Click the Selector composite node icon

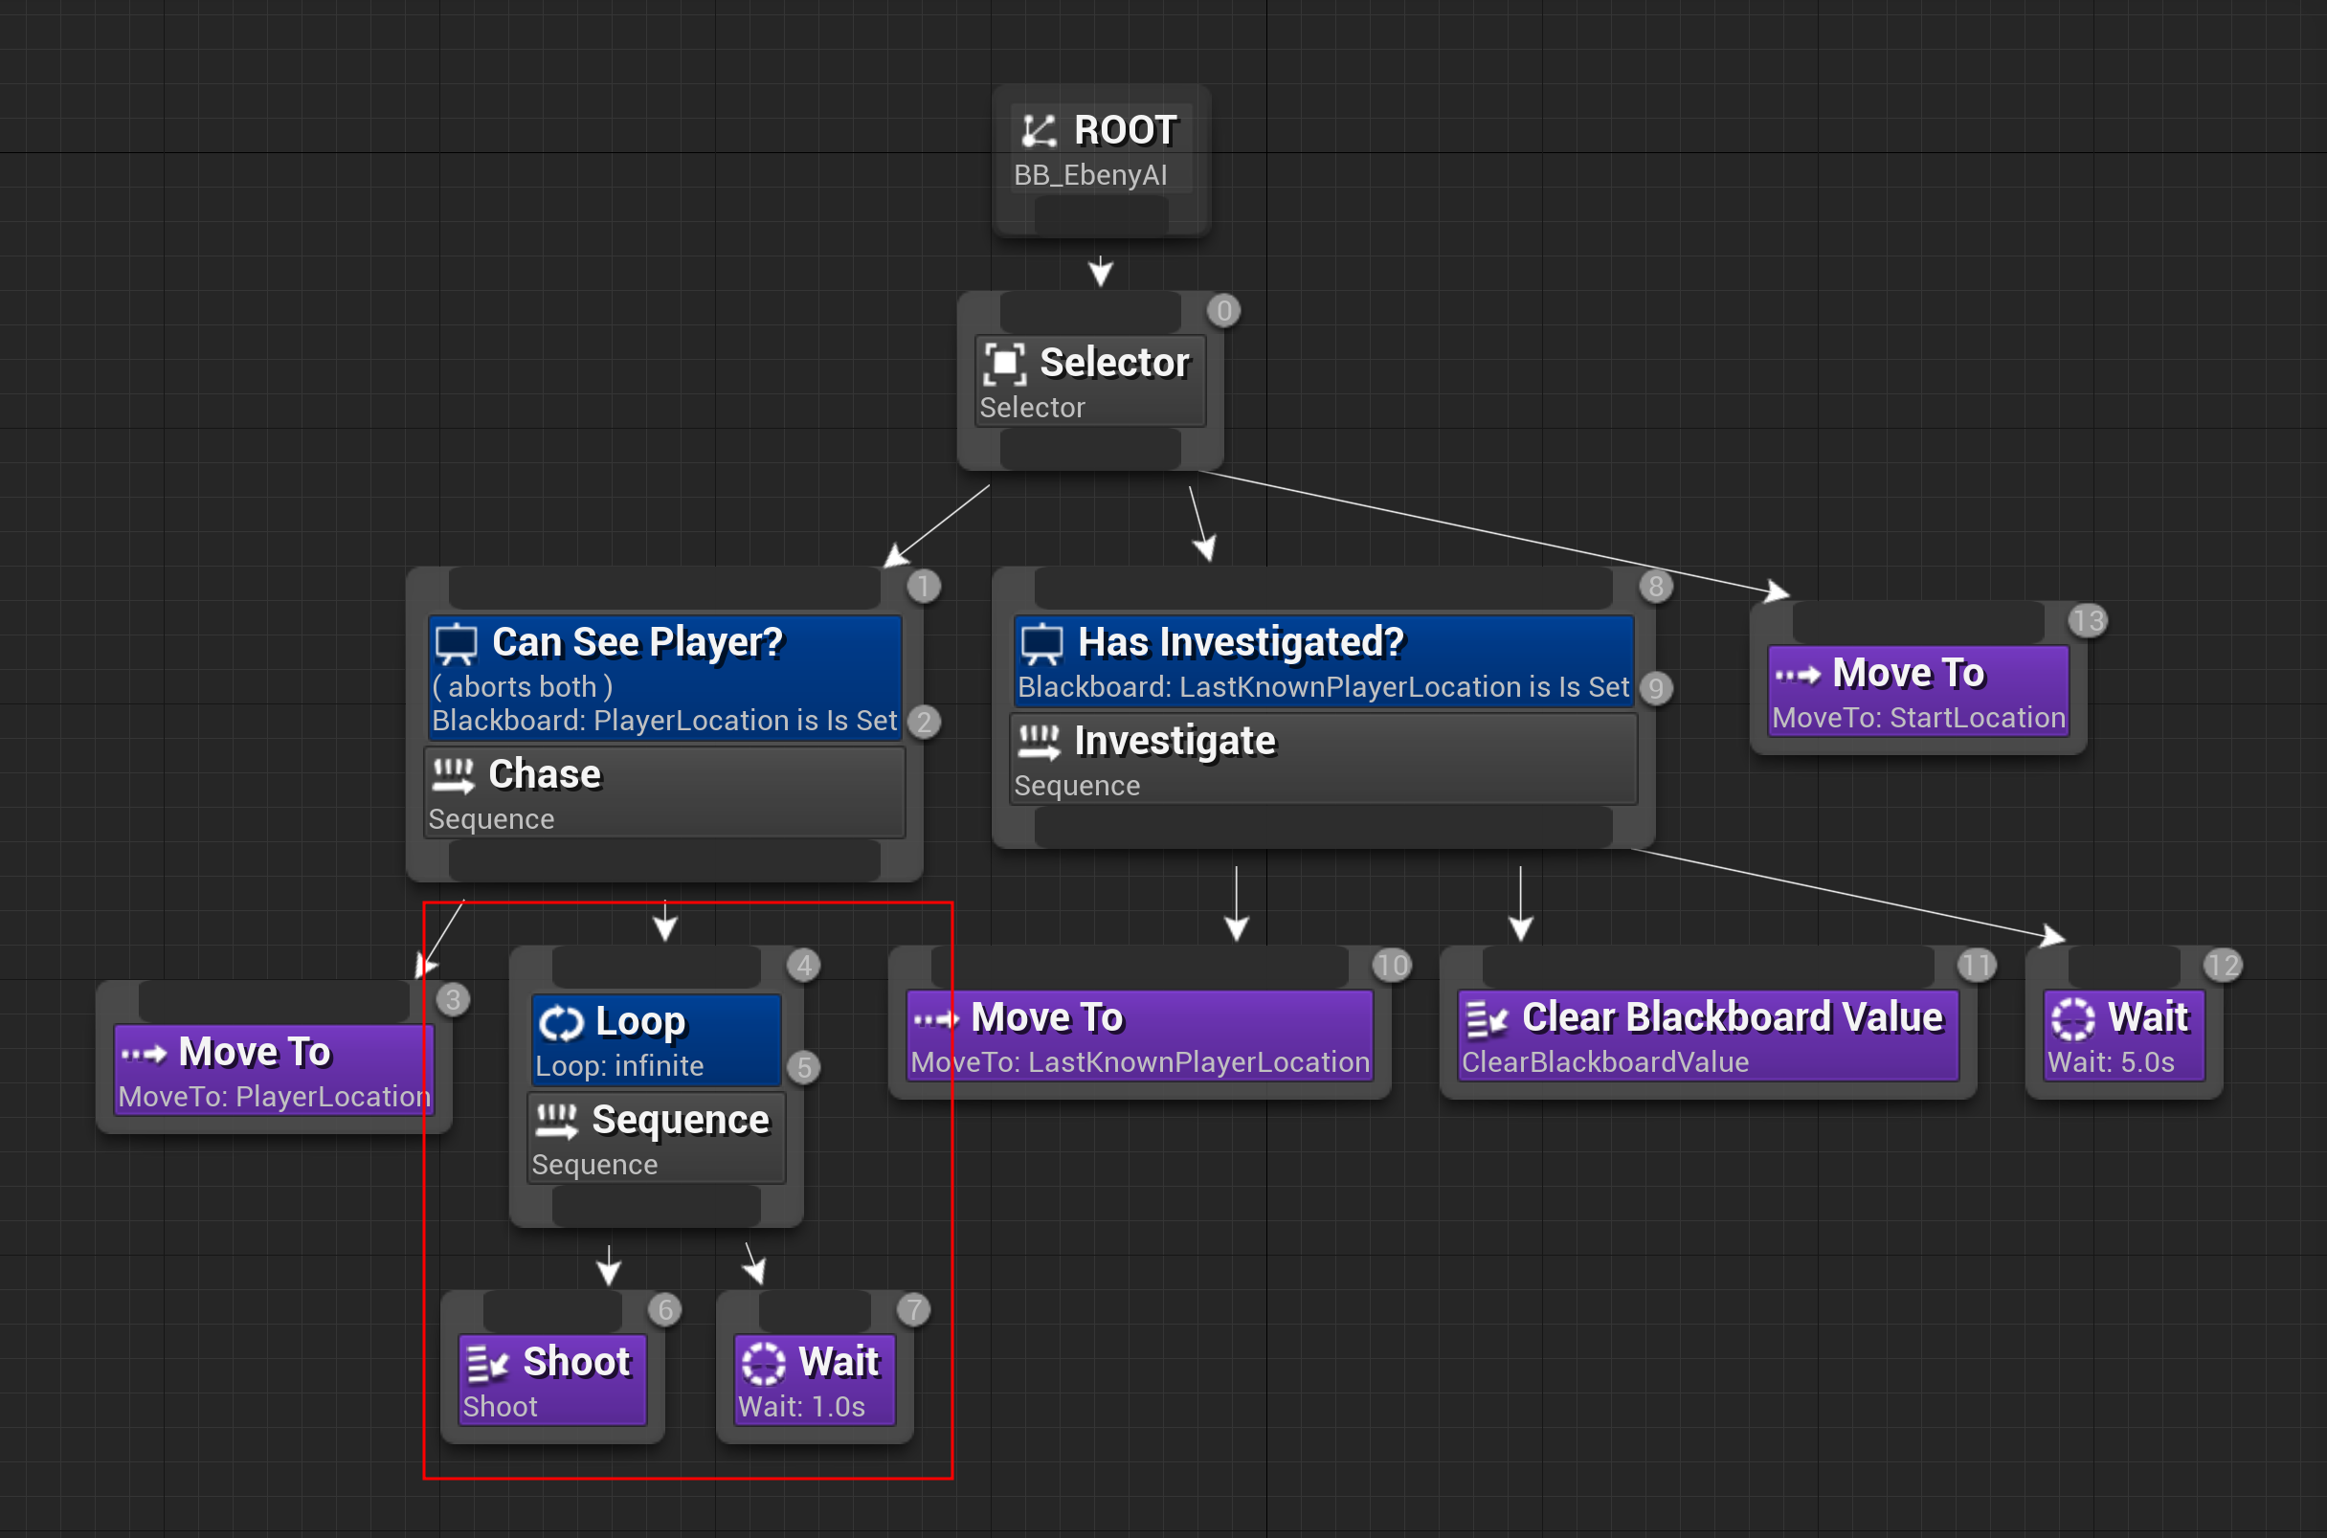pos(1004,363)
